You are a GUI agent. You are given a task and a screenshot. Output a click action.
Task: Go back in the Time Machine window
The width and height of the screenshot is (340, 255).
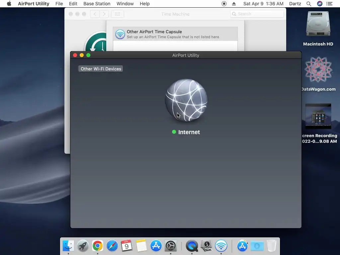(x=95, y=14)
